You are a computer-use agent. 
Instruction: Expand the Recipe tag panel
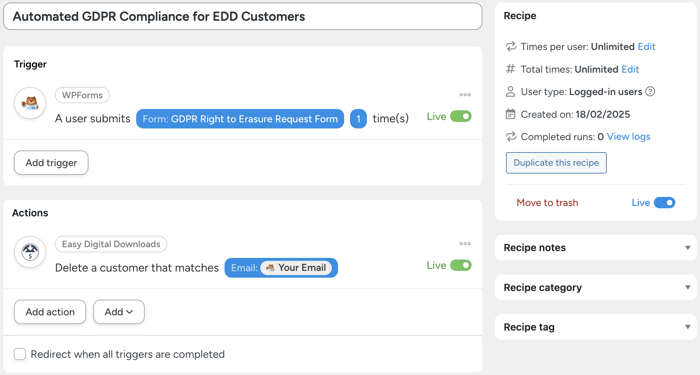point(688,327)
